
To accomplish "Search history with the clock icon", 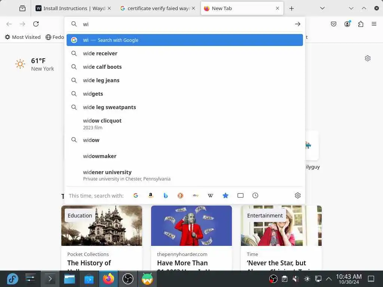I will (255, 195).
